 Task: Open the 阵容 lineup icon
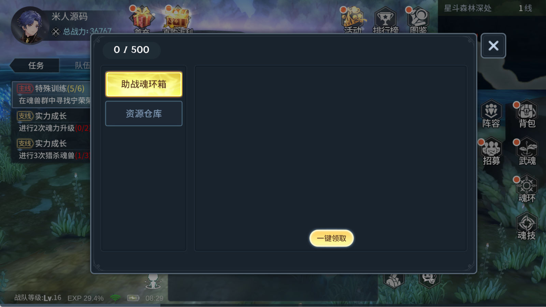(x=491, y=114)
